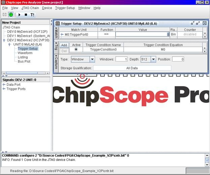Click the Bin radix cell
Viewport: 210px width, 175px height.
174,34
